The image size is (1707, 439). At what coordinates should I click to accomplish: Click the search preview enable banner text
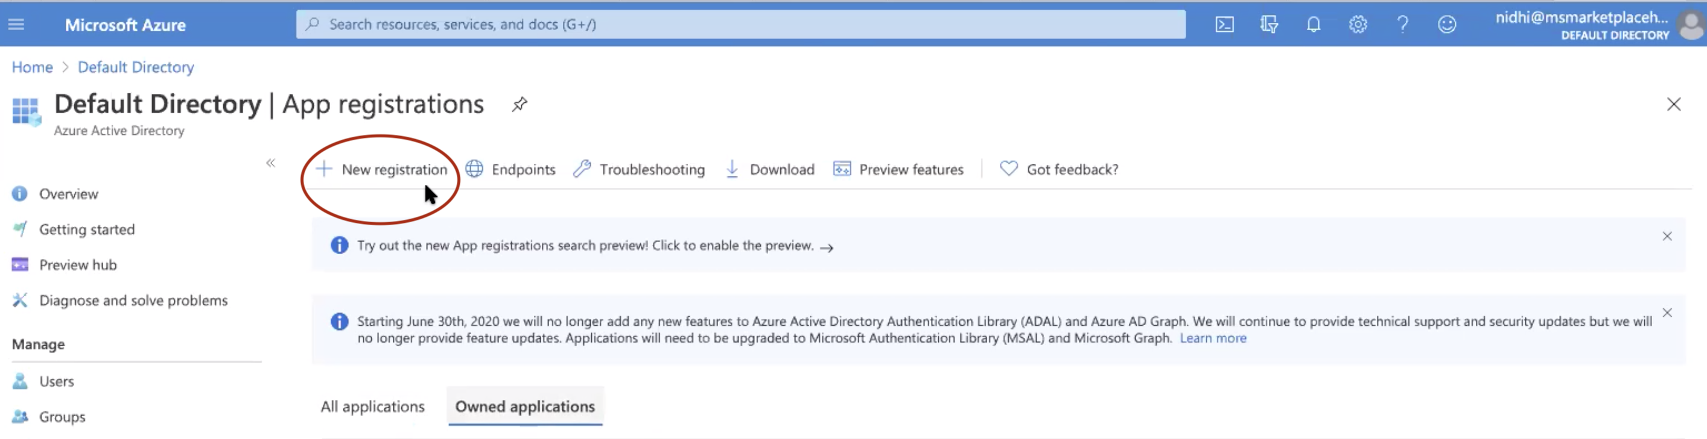[585, 245]
